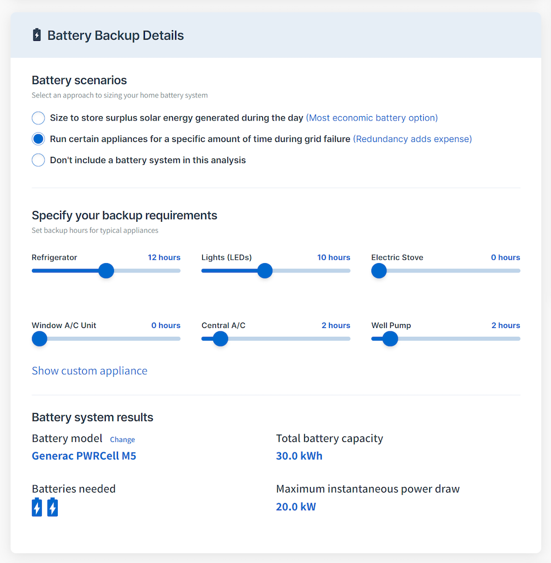Click the Electric Stove slider handle

(x=379, y=271)
